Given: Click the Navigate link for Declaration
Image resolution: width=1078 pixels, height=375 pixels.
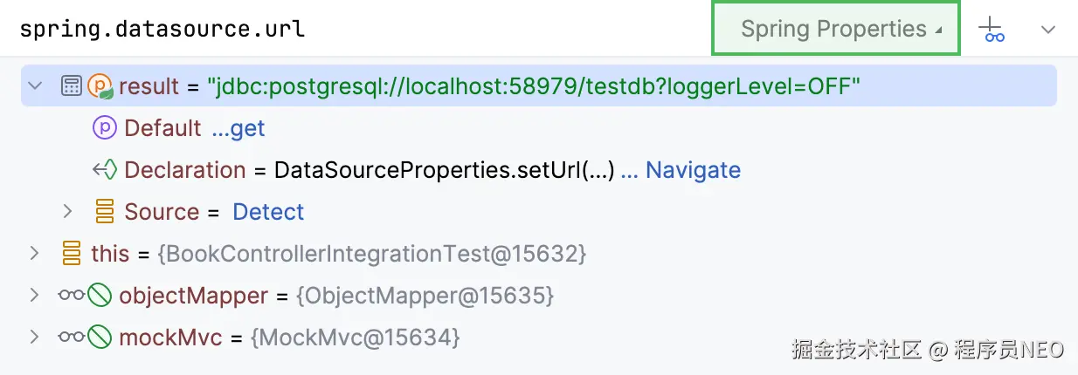Looking at the screenshot, I should (x=681, y=170).
